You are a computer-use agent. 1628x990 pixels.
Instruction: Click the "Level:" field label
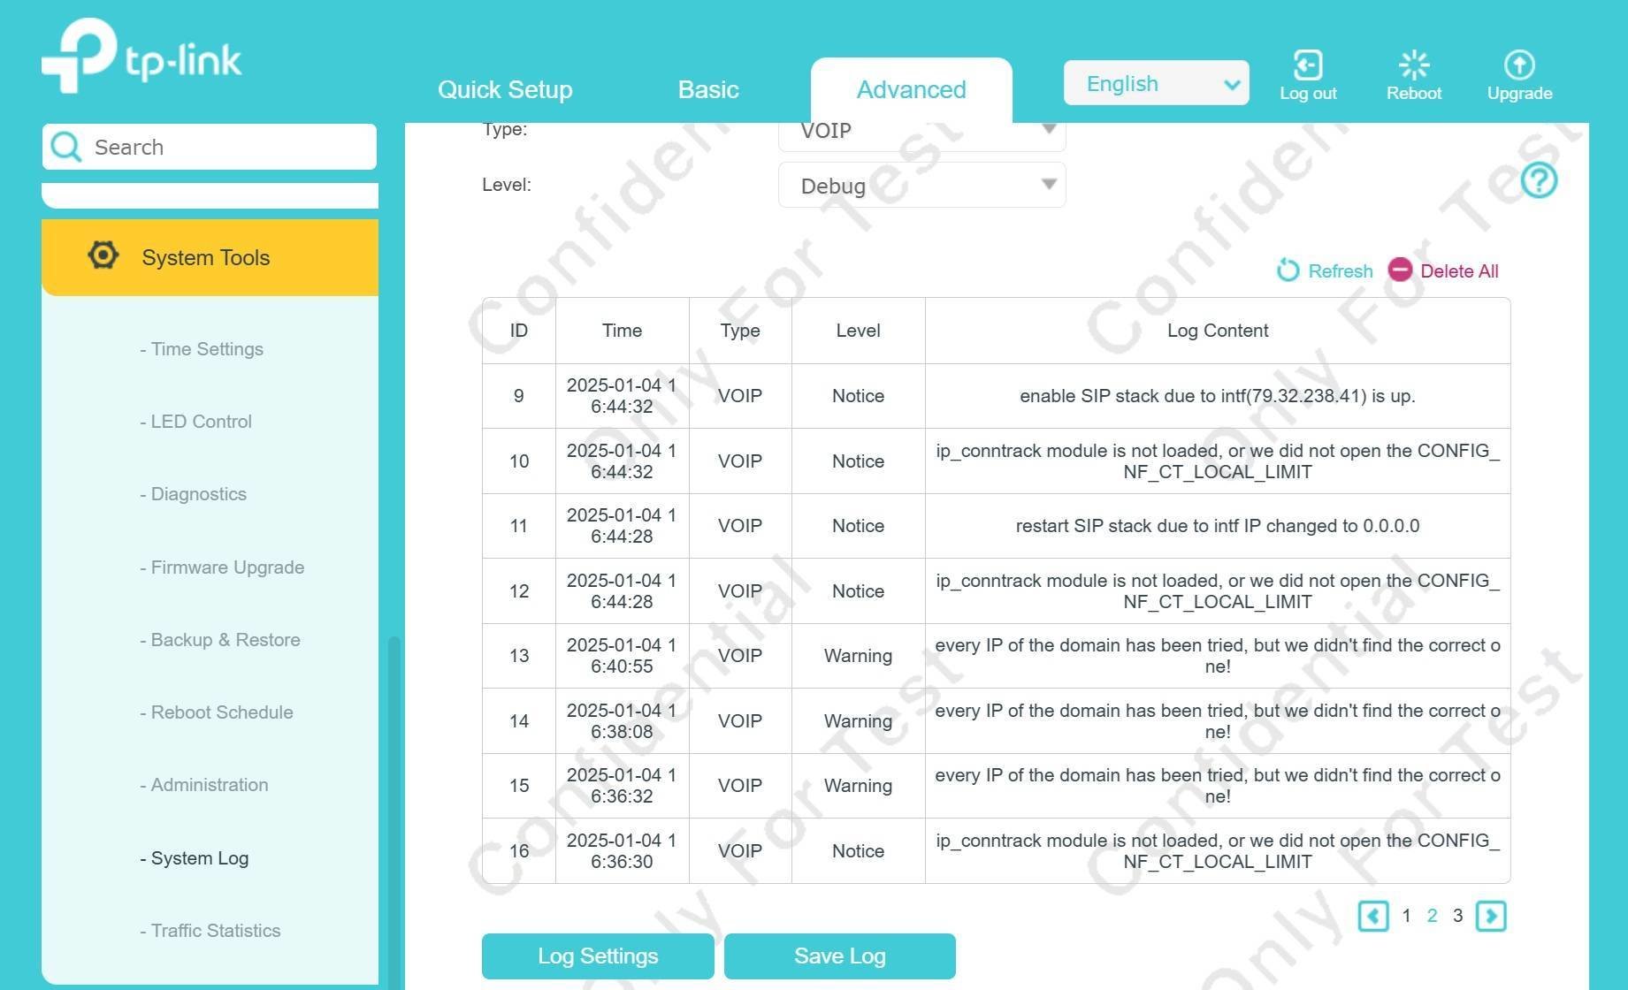coord(507,185)
